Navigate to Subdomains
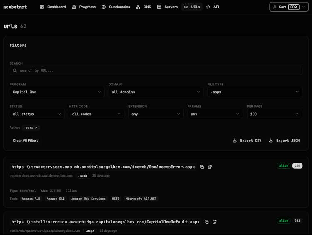 point(116,7)
